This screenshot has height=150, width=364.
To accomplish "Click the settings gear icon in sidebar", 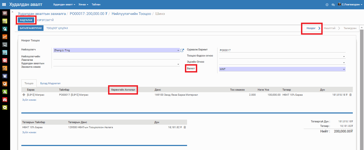I will pyautogui.click(x=5, y=107).
